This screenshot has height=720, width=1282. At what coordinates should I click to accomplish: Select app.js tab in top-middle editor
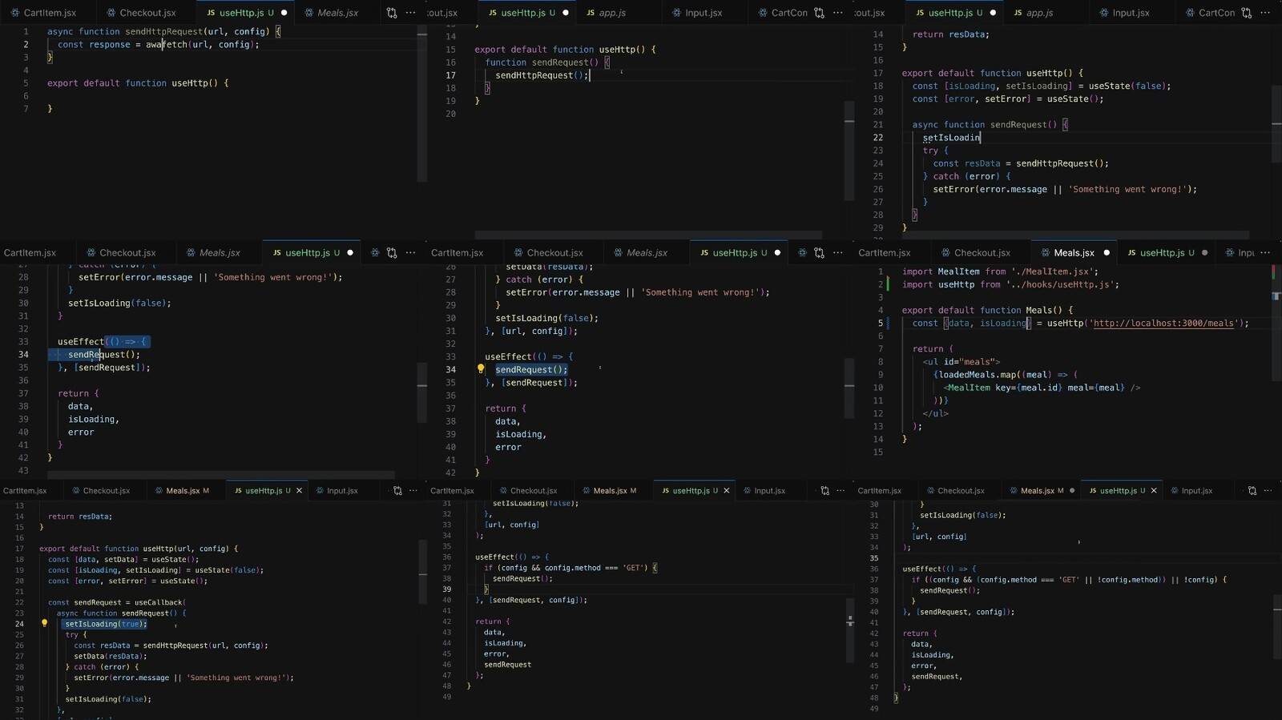click(607, 13)
